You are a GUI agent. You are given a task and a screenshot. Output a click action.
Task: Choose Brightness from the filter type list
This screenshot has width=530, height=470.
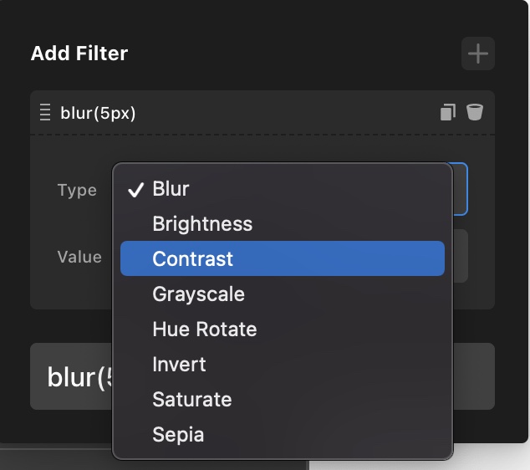(202, 224)
